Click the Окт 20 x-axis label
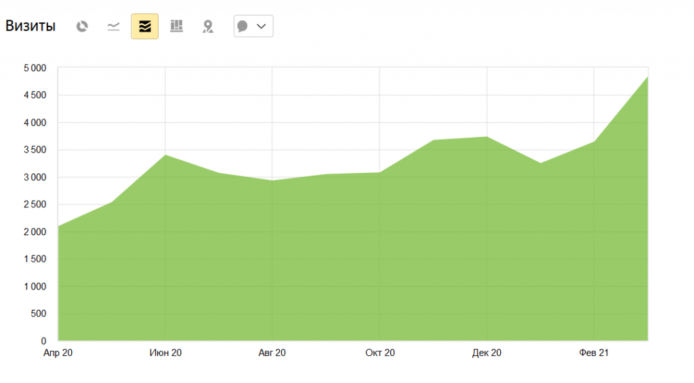This screenshot has height=383, width=694. 380,353
